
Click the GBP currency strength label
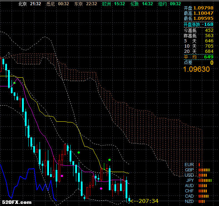click(189, 170)
